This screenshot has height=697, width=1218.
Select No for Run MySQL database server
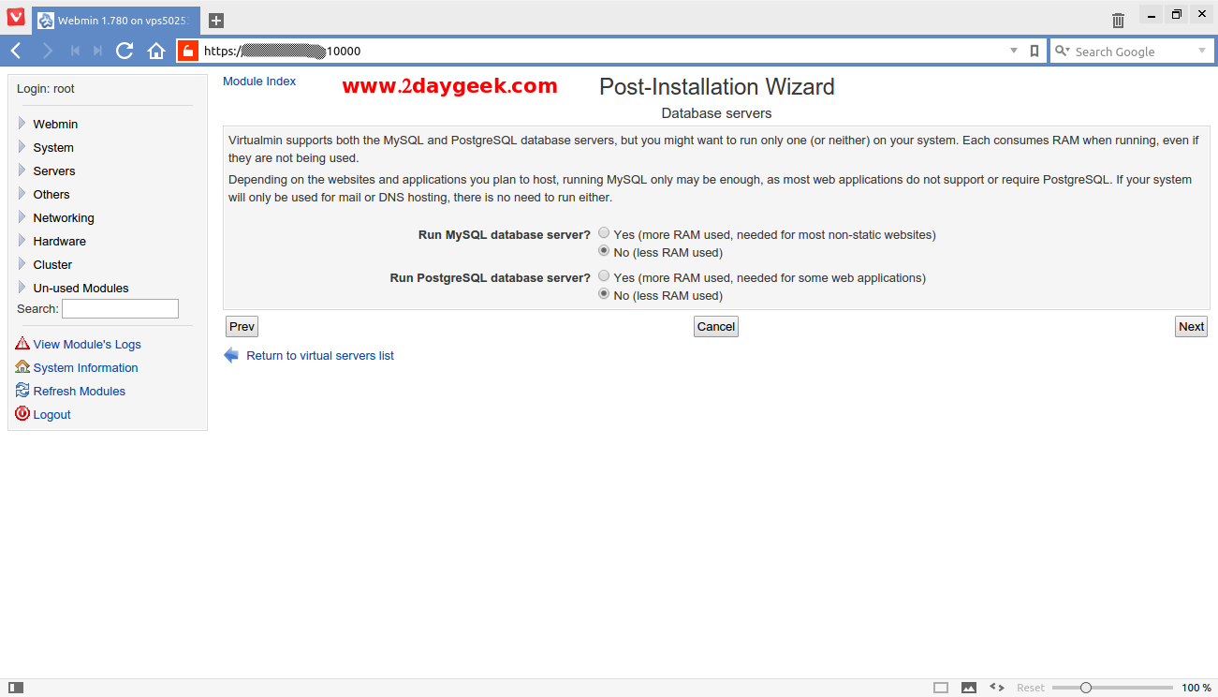(x=604, y=251)
